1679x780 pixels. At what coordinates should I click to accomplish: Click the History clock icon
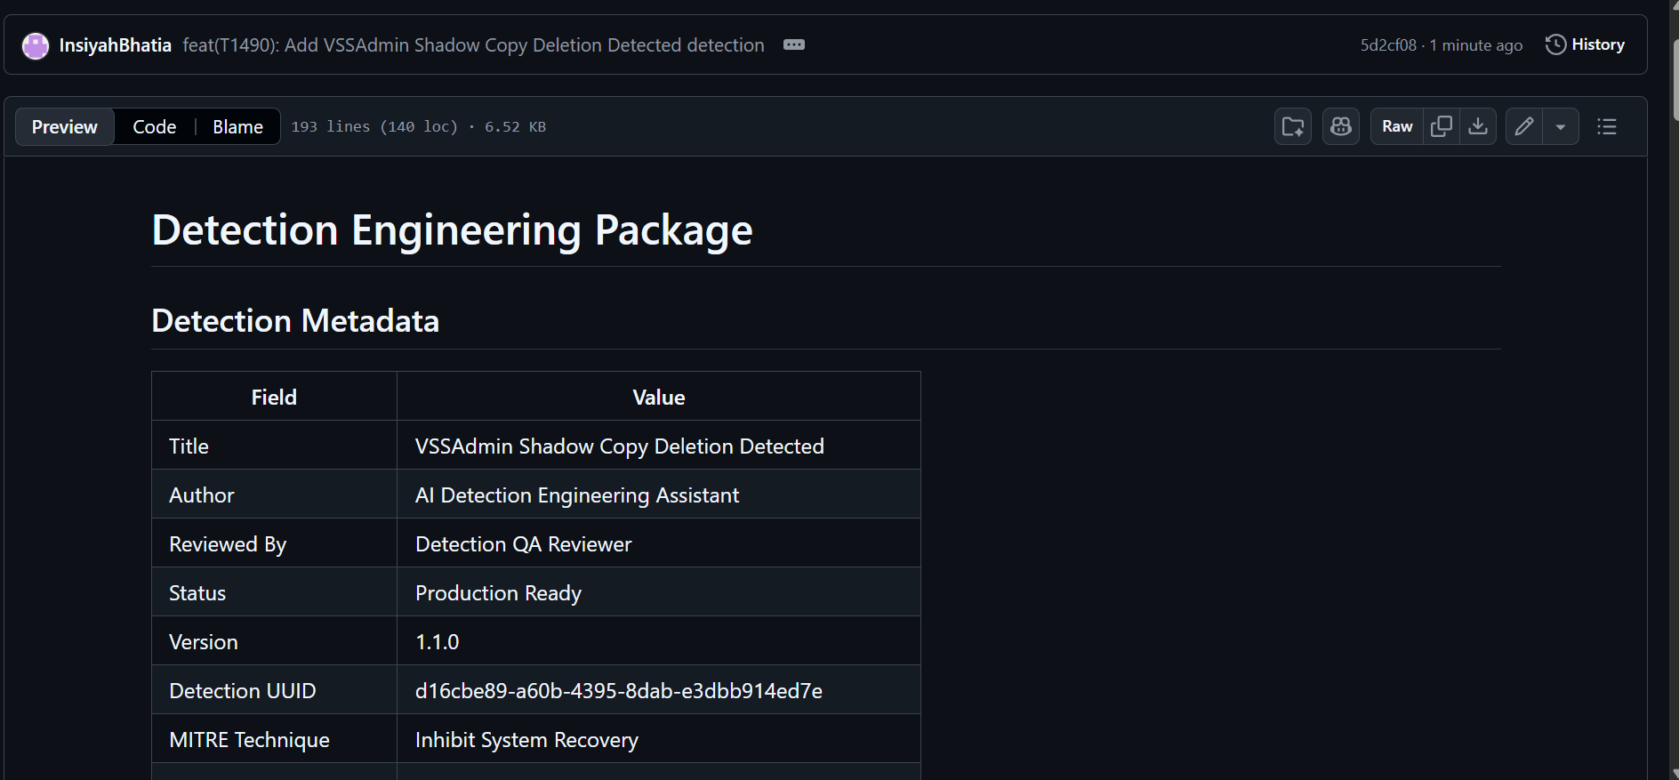click(x=1555, y=44)
